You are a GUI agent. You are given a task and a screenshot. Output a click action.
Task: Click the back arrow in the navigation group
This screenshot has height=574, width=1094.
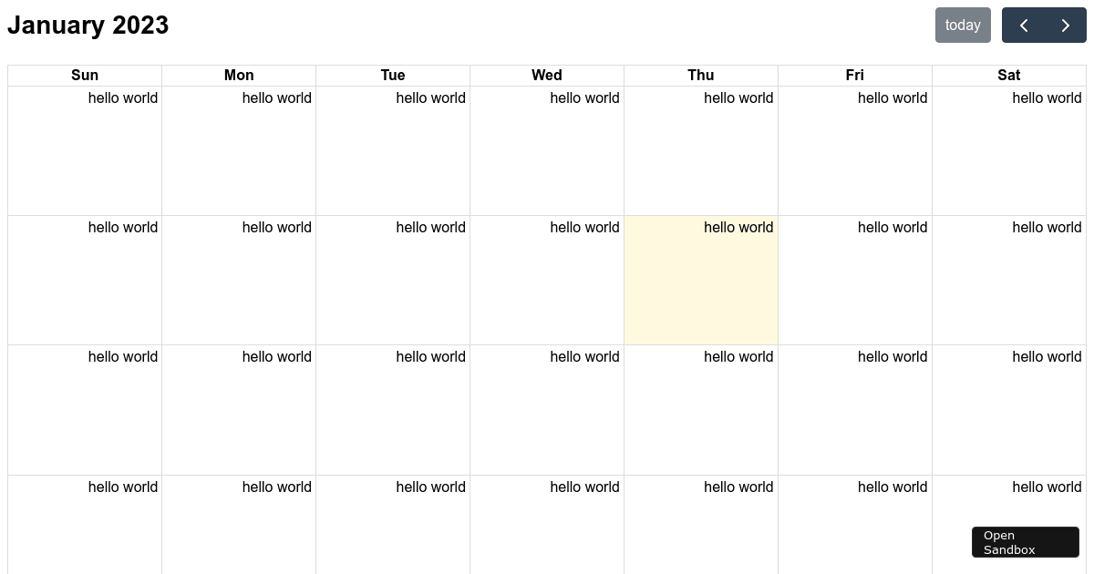tap(1023, 25)
